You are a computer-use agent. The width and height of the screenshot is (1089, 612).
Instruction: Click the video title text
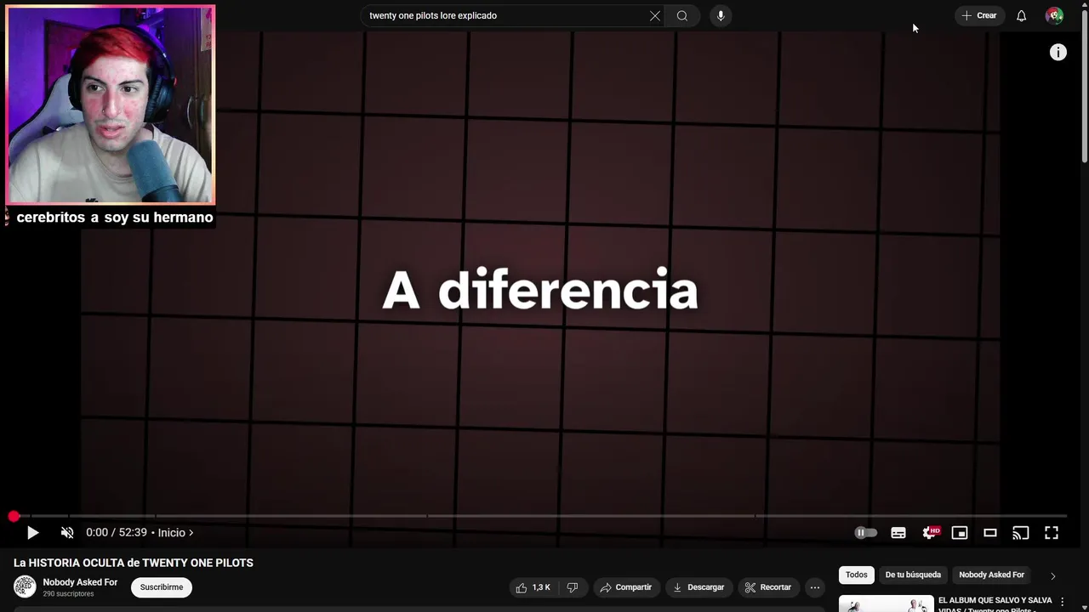(134, 563)
